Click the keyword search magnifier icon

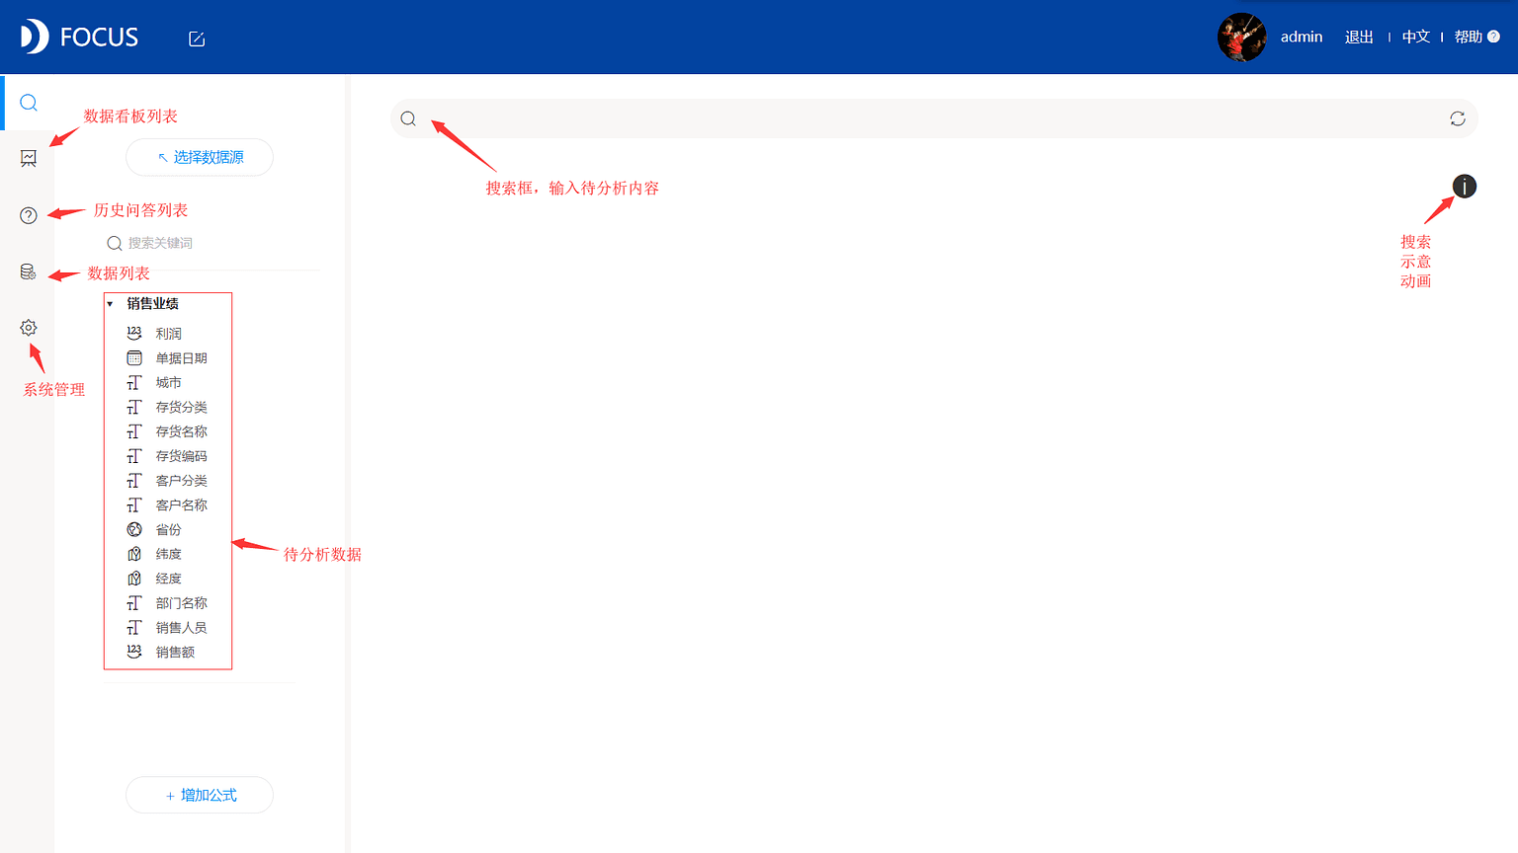(115, 243)
